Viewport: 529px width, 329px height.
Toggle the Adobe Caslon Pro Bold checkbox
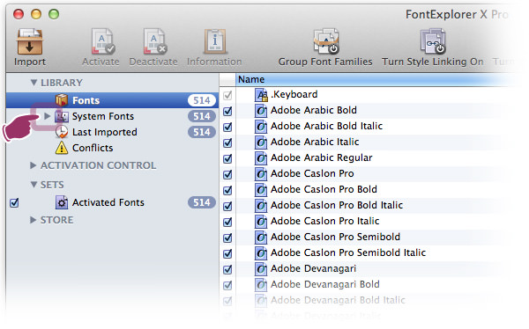click(x=227, y=190)
